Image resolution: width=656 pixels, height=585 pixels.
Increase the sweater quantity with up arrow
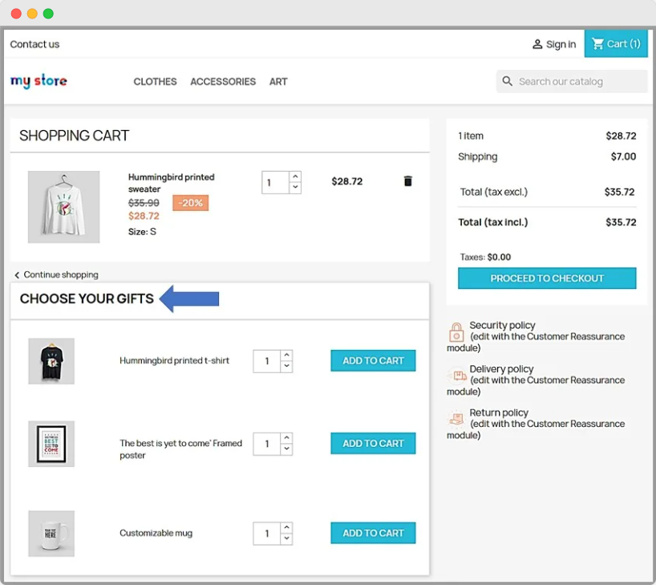tap(295, 177)
